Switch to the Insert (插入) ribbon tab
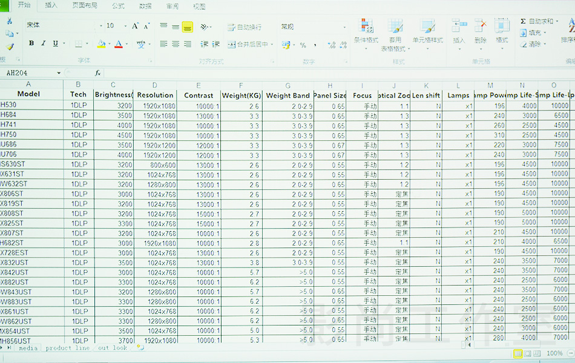The width and height of the screenshot is (575, 363). point(51,5)
